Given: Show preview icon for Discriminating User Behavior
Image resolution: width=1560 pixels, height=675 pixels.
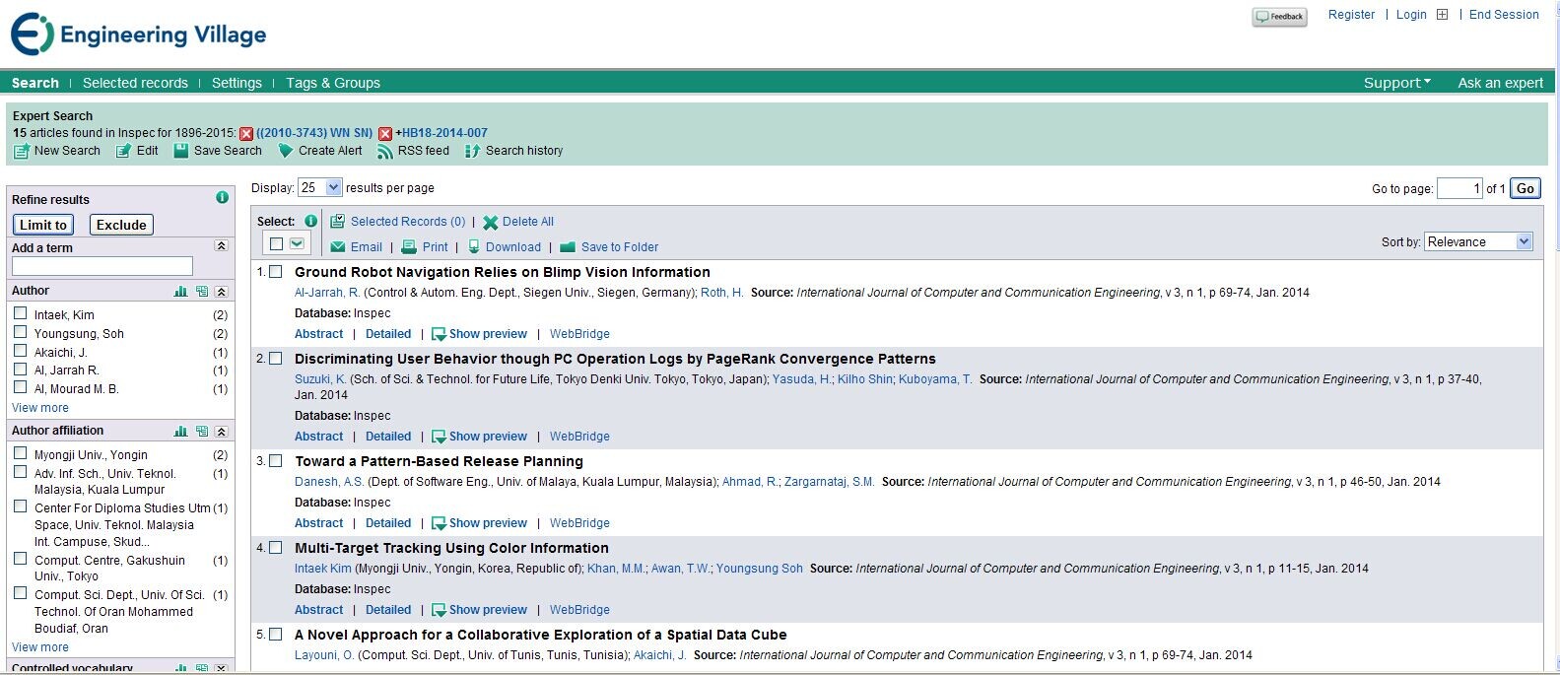Looking at the screenshot, I should (440, 437).
